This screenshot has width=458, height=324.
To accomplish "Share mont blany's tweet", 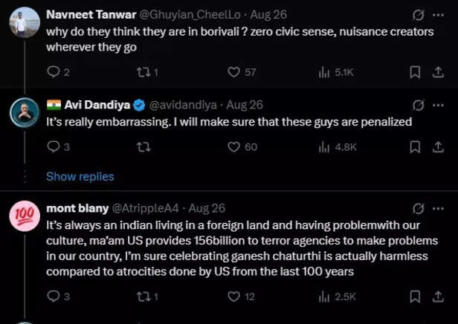I will click(x=437, y=297).
